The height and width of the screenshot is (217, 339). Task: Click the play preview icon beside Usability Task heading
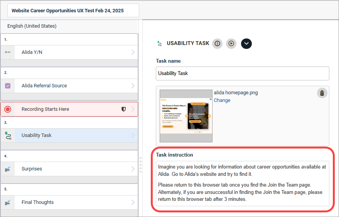coord(231,43)
